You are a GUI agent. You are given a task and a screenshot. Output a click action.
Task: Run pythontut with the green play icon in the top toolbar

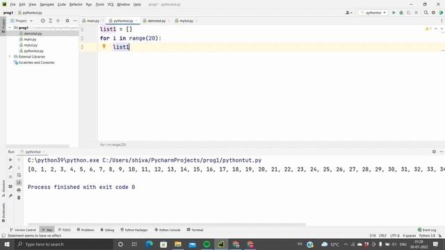click(394, 12)
